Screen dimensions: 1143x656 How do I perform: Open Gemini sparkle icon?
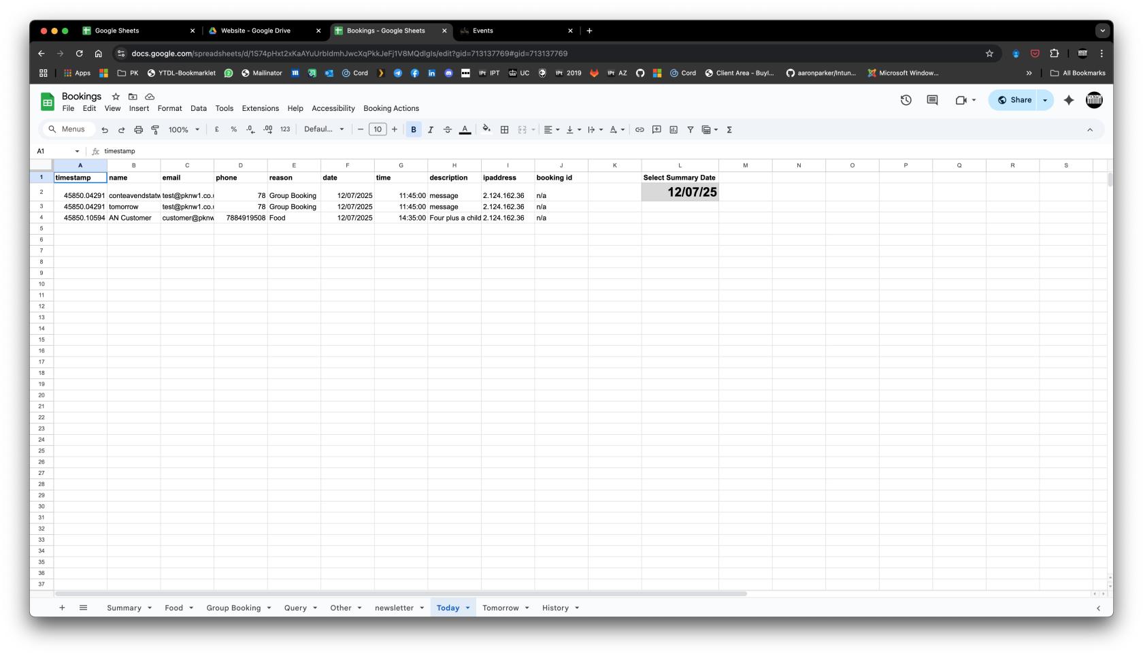point(1069,100)
